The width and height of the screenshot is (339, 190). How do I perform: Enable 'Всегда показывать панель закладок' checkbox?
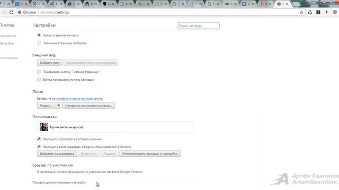click(x=39, y=80)
